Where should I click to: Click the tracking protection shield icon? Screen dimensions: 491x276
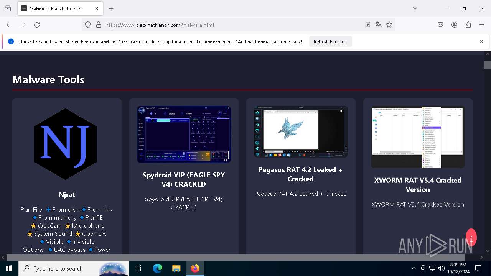pos(88,25)
